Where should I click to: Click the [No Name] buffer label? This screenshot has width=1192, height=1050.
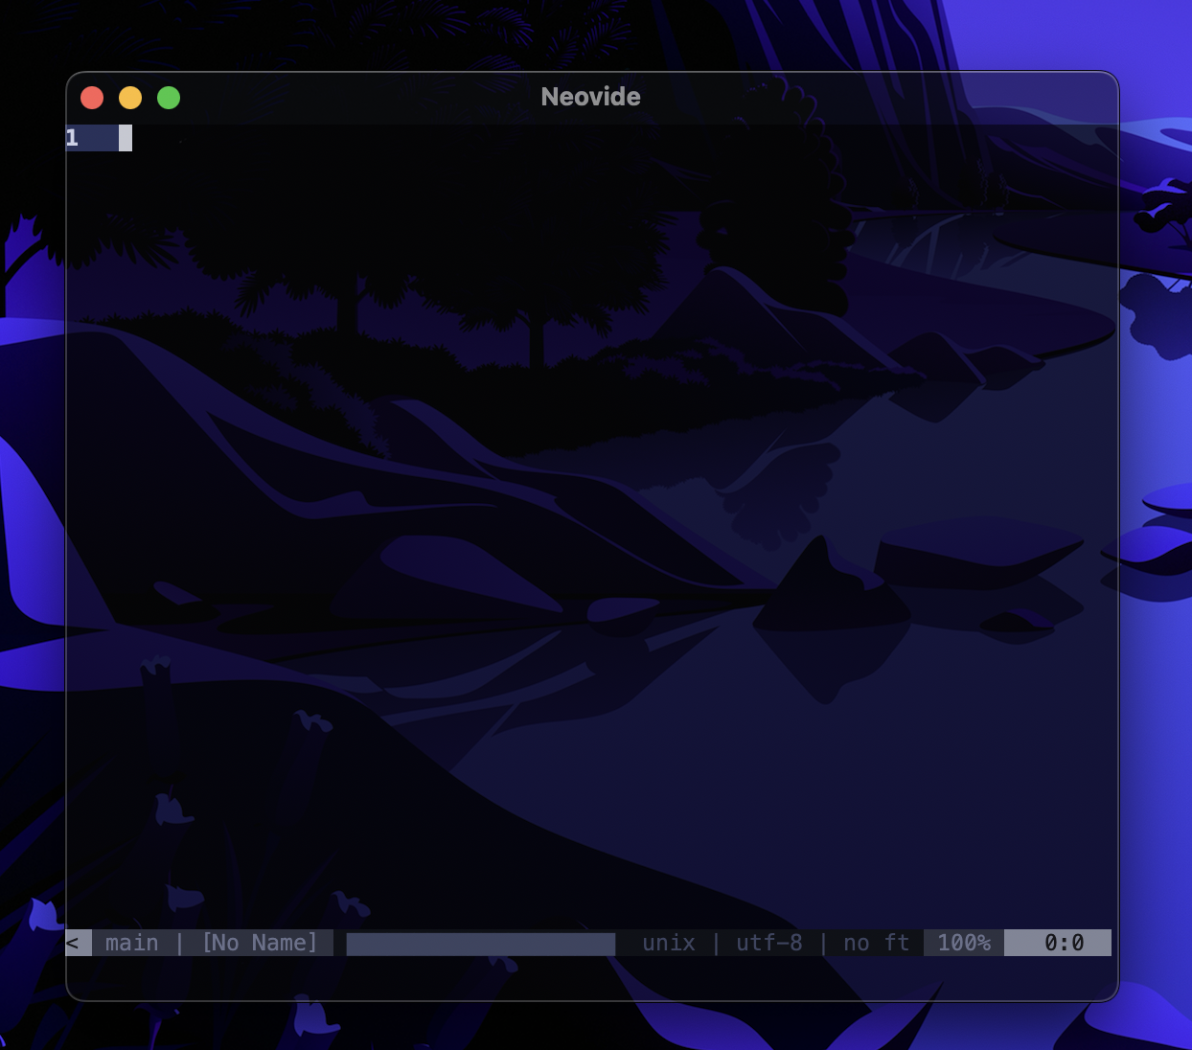pyautogui.click(x=259, y=943)
